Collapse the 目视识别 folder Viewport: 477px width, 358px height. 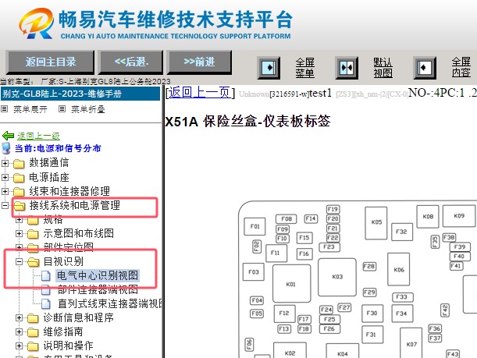click(19, 261)
